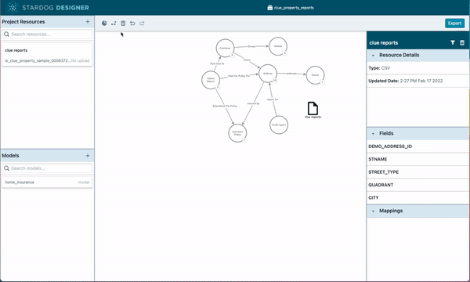Select the clue reports resource item
Viewport: 470px width, 282px height.
click(47, 54)
